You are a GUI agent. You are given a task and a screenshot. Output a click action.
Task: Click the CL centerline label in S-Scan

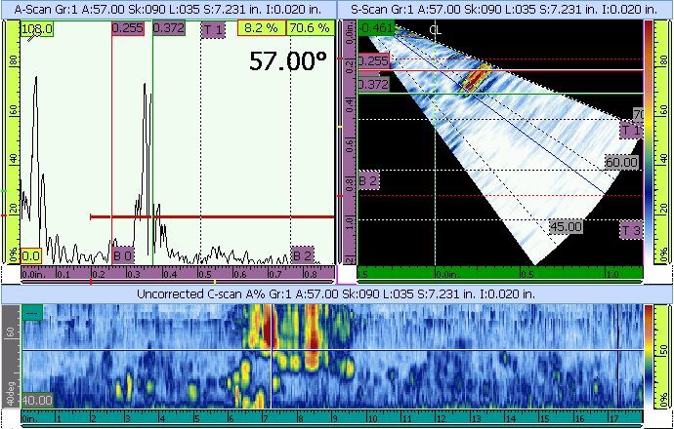pos(435,30)
